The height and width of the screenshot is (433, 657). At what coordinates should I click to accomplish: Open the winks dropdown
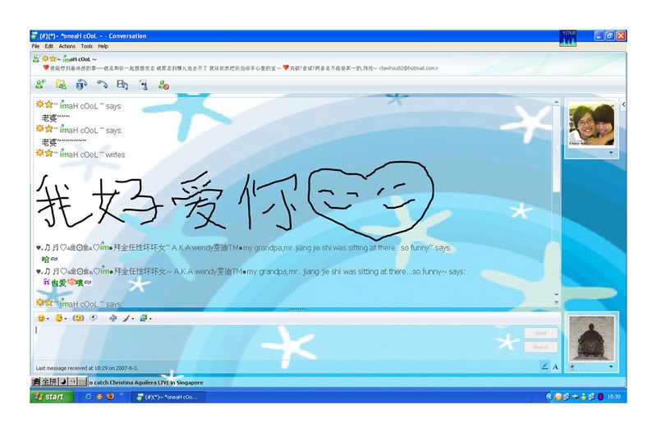(60, 318)
